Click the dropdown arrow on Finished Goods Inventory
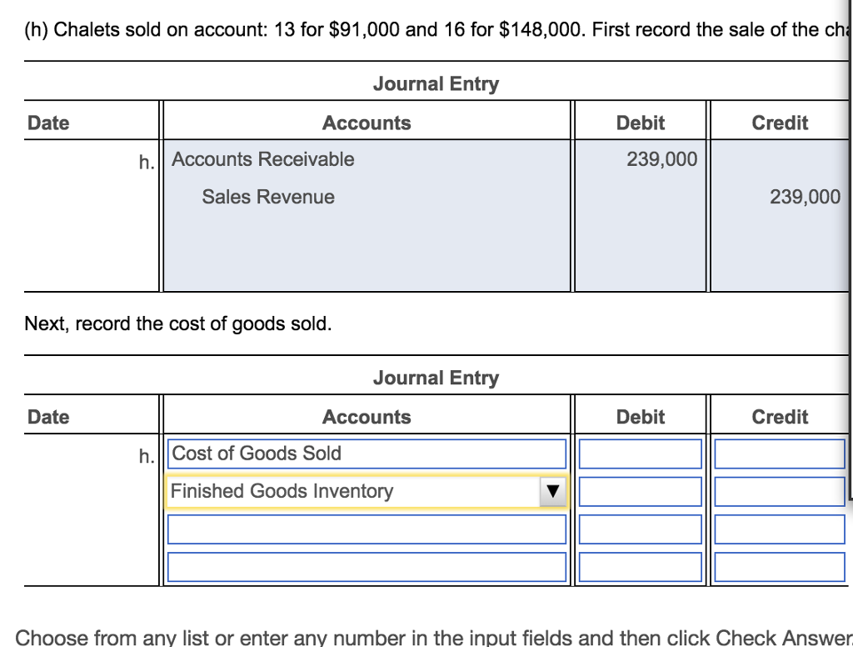The image size is (853, 647). point(551,491)
